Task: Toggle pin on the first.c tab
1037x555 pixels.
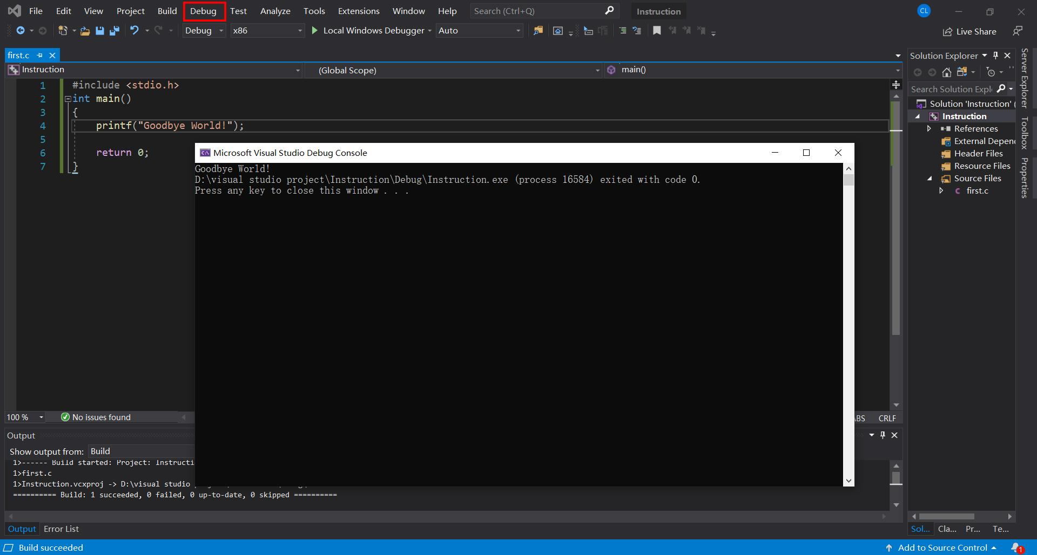Action: pos(39,56)
